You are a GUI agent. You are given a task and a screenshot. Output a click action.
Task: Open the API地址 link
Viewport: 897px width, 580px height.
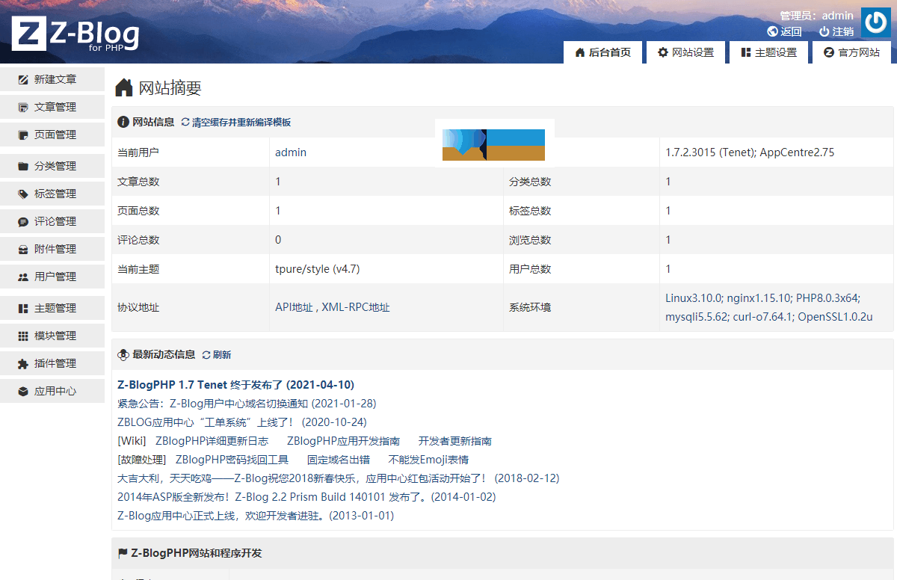pyautogui.click(x=294, y=307)
